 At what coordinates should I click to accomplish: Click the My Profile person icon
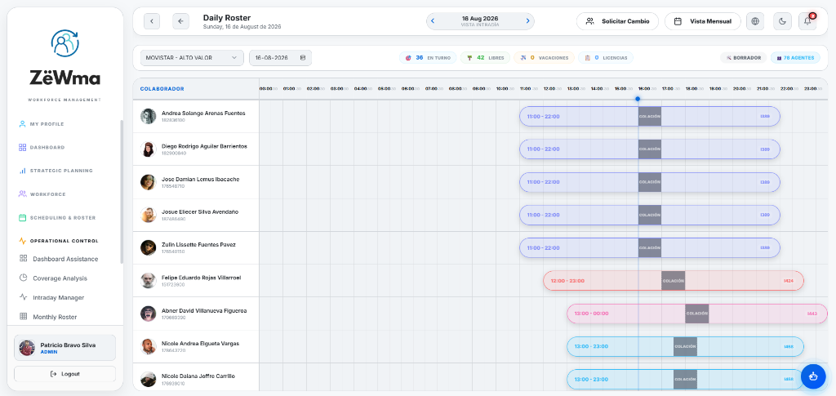pos(22,124)
